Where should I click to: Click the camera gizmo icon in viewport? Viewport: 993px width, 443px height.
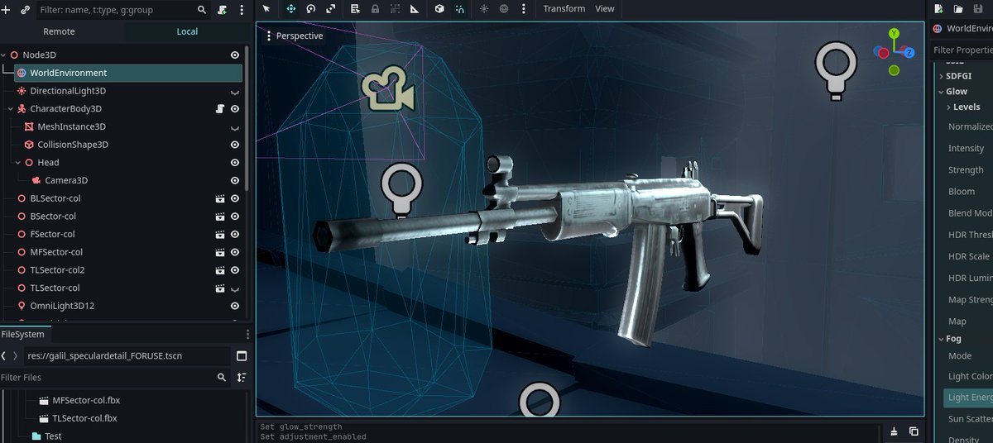pyautogui.click(x=388, y=90)
